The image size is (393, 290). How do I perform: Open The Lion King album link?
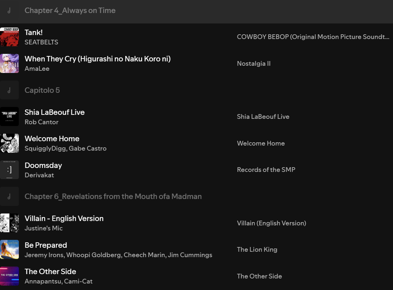257,250
